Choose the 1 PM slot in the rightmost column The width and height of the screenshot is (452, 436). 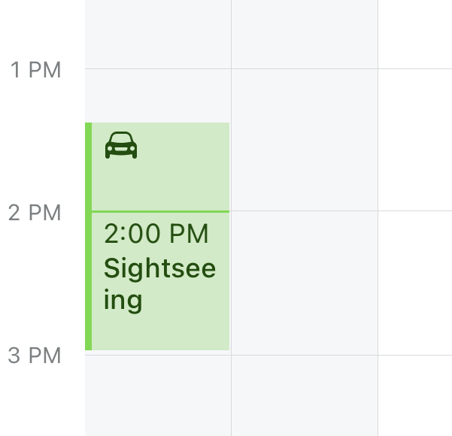[x=415, y=140]
